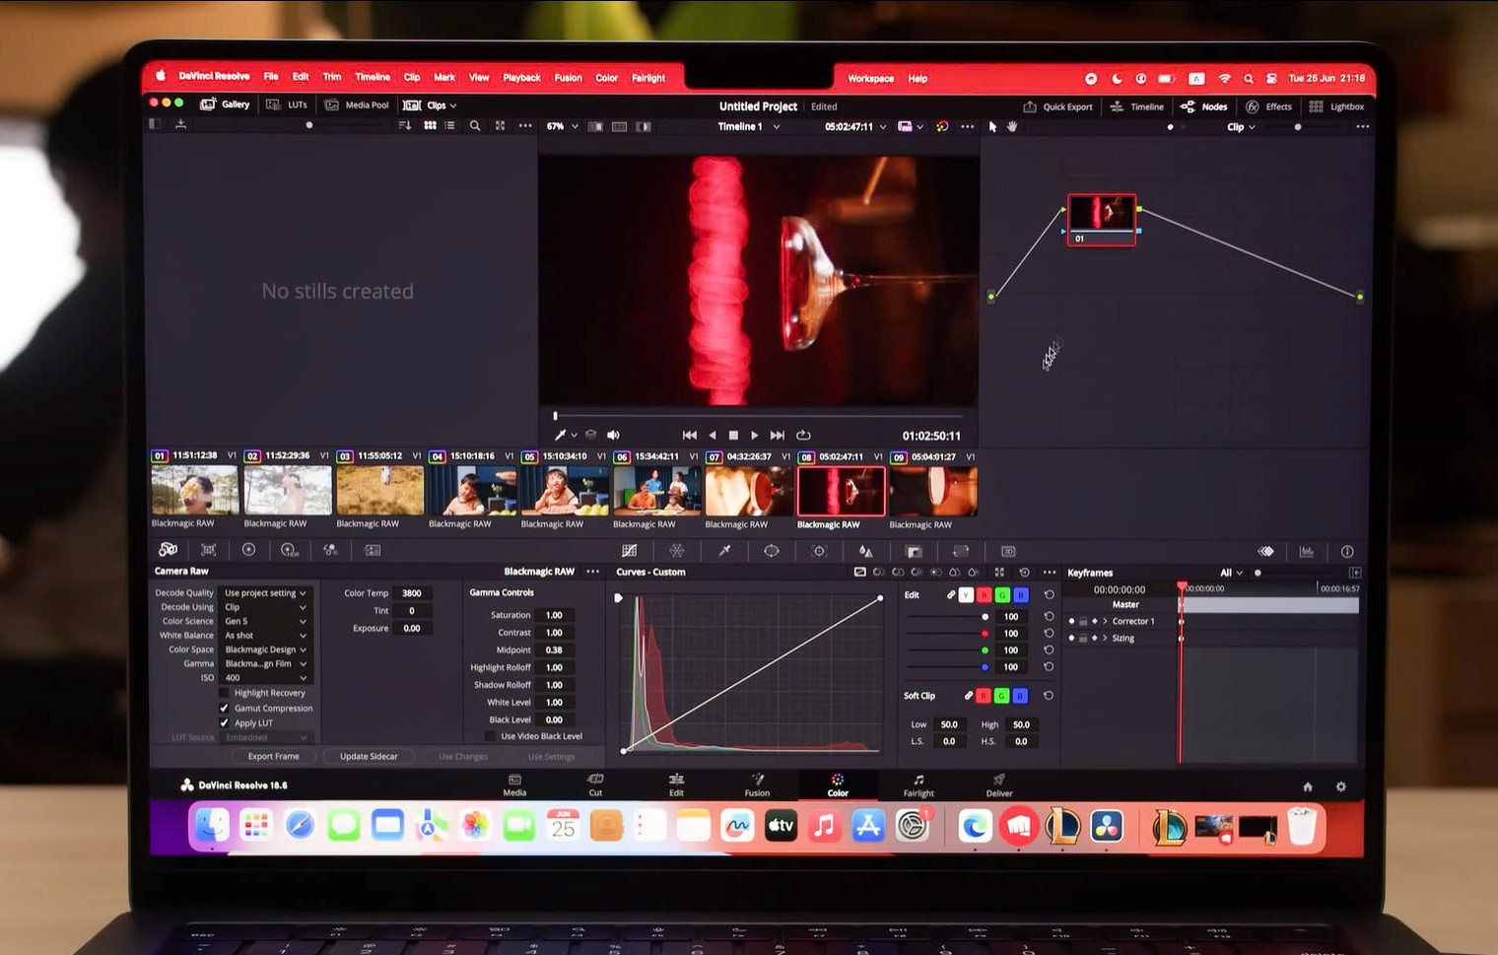Viewport: 1498px width, 955px height.
Task: Open the Power Window palette icon
Action: [x=772, y=551]
